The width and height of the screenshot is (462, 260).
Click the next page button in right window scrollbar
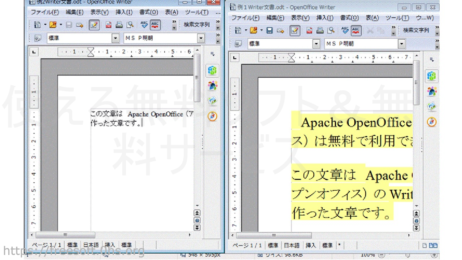coord(416,228)
